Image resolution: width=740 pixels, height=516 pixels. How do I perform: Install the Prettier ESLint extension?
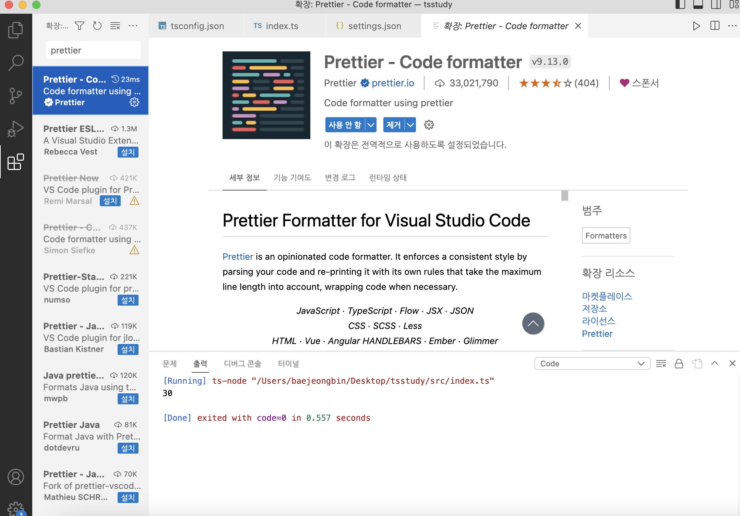point(128,152)
